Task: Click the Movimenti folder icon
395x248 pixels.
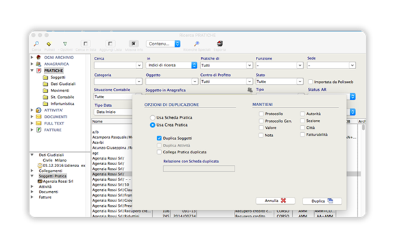Action: pyautogui.click(x=45, y=90)
